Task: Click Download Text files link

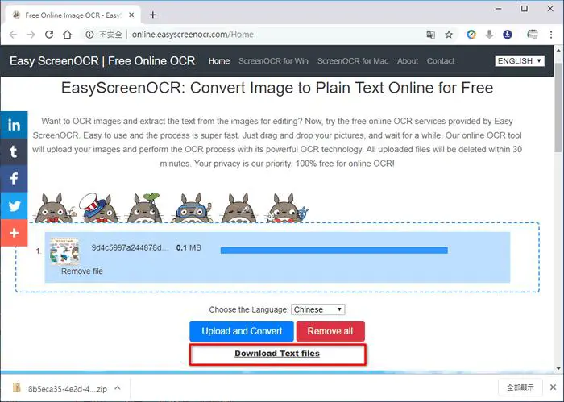Action: click(277, 354)
